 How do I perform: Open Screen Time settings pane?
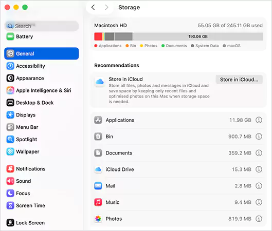(42, 205)
